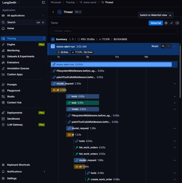The width and height of the screenshot is (182, 183).
Task: Click the Filter runs input field
Action: 114,31
